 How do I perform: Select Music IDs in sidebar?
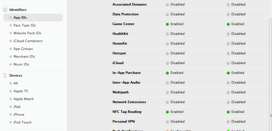point(21,64)
